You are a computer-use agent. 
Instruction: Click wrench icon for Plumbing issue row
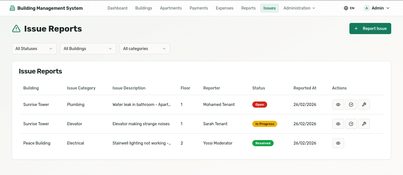pos(364,105)
